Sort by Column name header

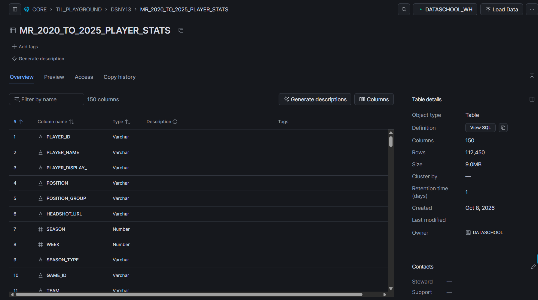(56, 122)
